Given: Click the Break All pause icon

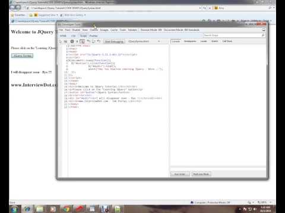Looking at the screenshot, I should coord(77,41).
